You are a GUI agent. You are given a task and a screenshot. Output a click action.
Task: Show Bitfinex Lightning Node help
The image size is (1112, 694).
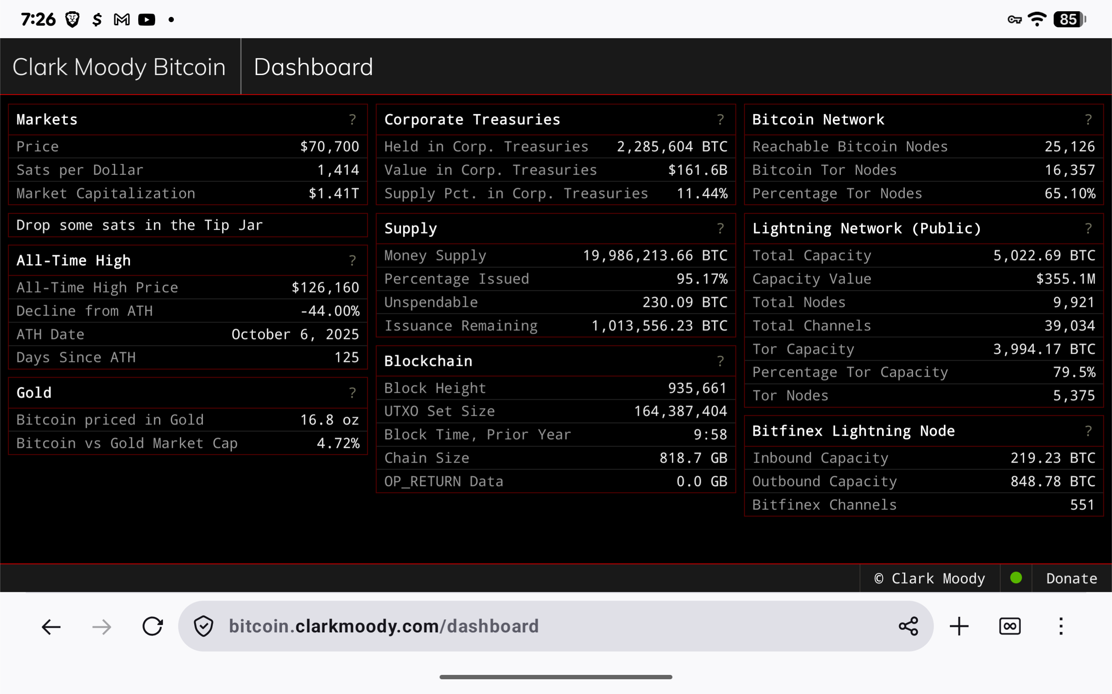click(1088, 431)
